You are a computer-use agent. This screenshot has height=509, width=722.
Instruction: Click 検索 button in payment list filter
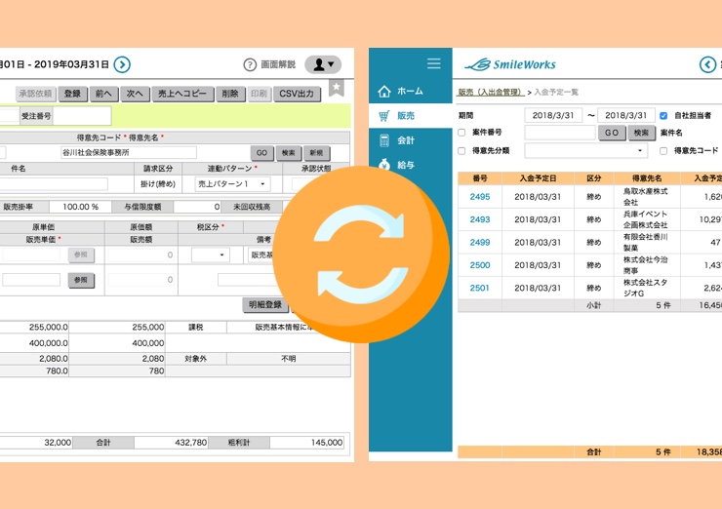pos(641,133)
